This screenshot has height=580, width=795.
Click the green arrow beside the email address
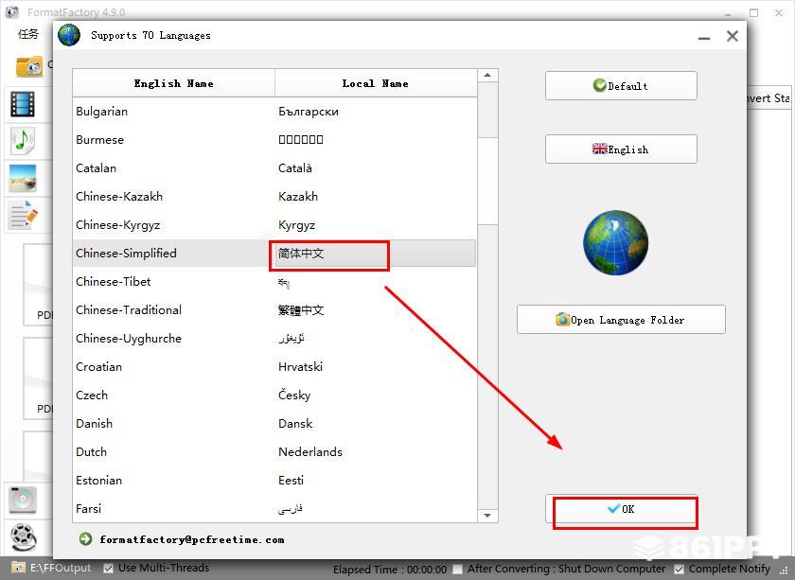coord(86,539)
